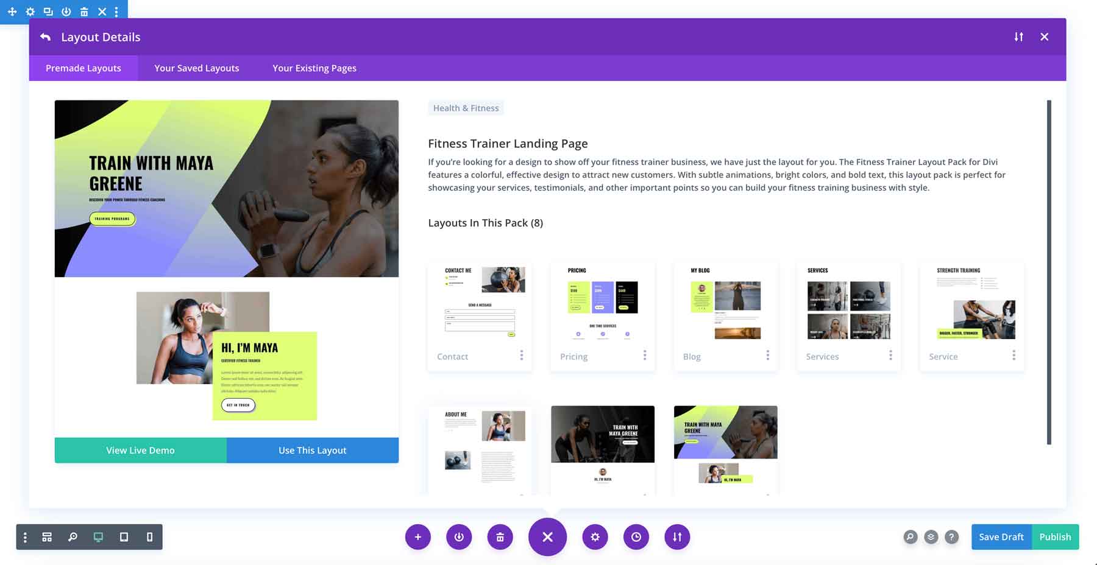Switch to phone preview mode
The width and height of the screenshot is (1097, 565).
click(x=149, y=537)
